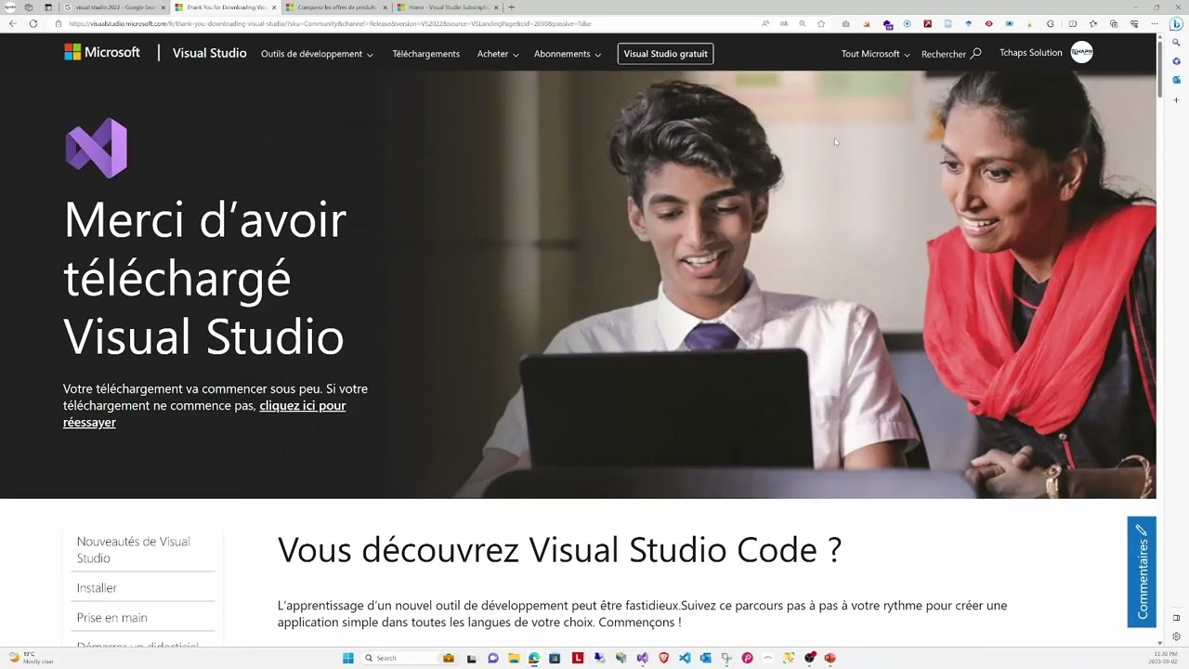This screenshot has height=669, width=1189.
Task: Click Visual Studio gratuit button
Action: point(665,54)
